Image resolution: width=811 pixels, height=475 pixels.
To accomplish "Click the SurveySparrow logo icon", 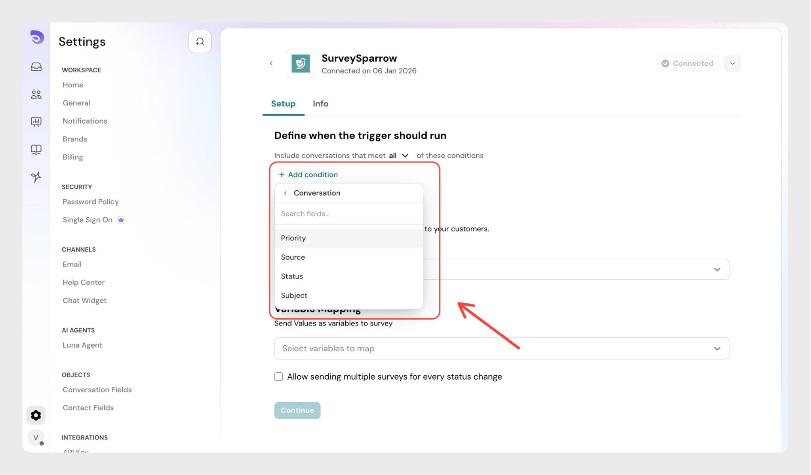I will pyautogui.click(x=301, y=64).
